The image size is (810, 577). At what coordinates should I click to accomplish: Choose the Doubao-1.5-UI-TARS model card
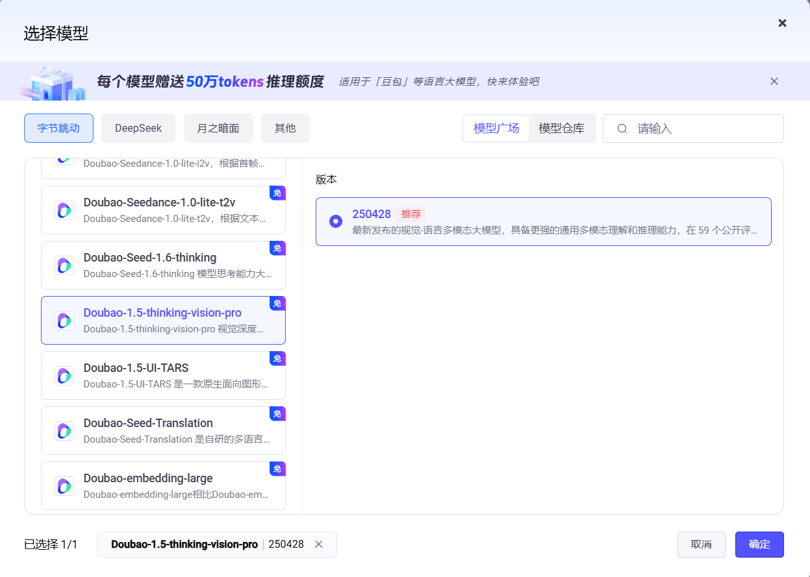163,376
